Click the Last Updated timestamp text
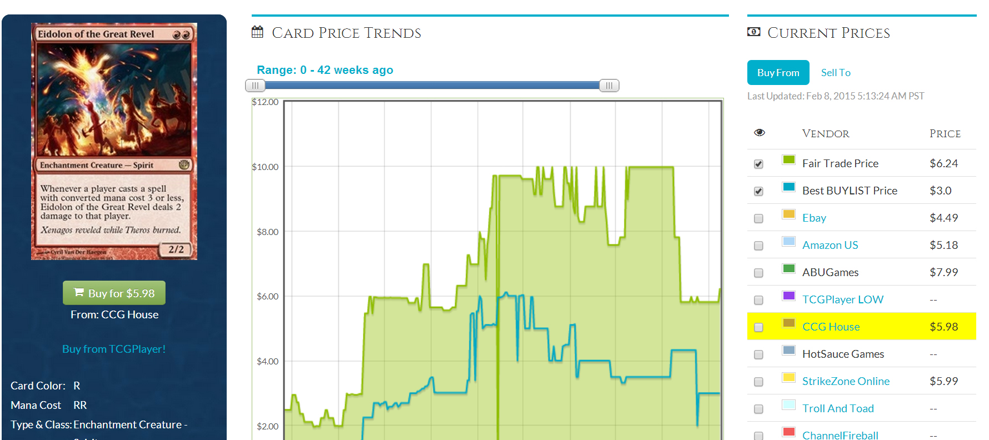Image resolution: width=989 pixels, height=440 pixels. click(x=836, y=96)
